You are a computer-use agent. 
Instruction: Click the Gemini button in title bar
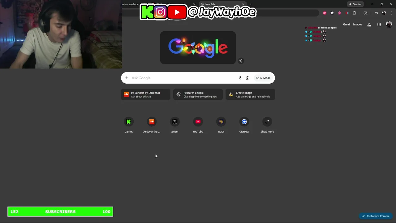coord(355,4)
